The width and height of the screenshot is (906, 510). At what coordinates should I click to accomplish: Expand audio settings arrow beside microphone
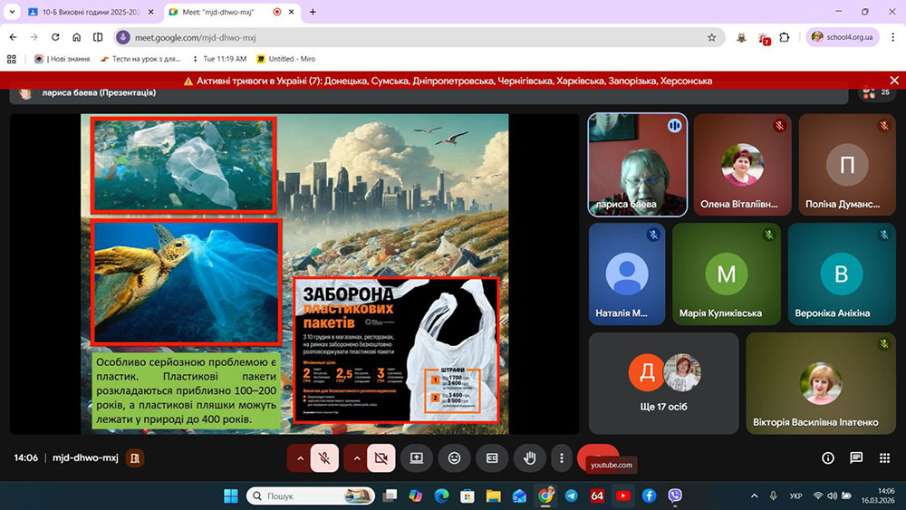click(x=301, y=458)
